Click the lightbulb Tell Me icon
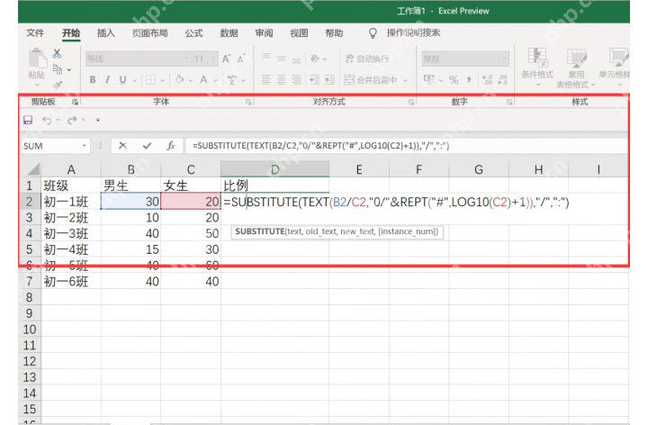 coord(373,33)
